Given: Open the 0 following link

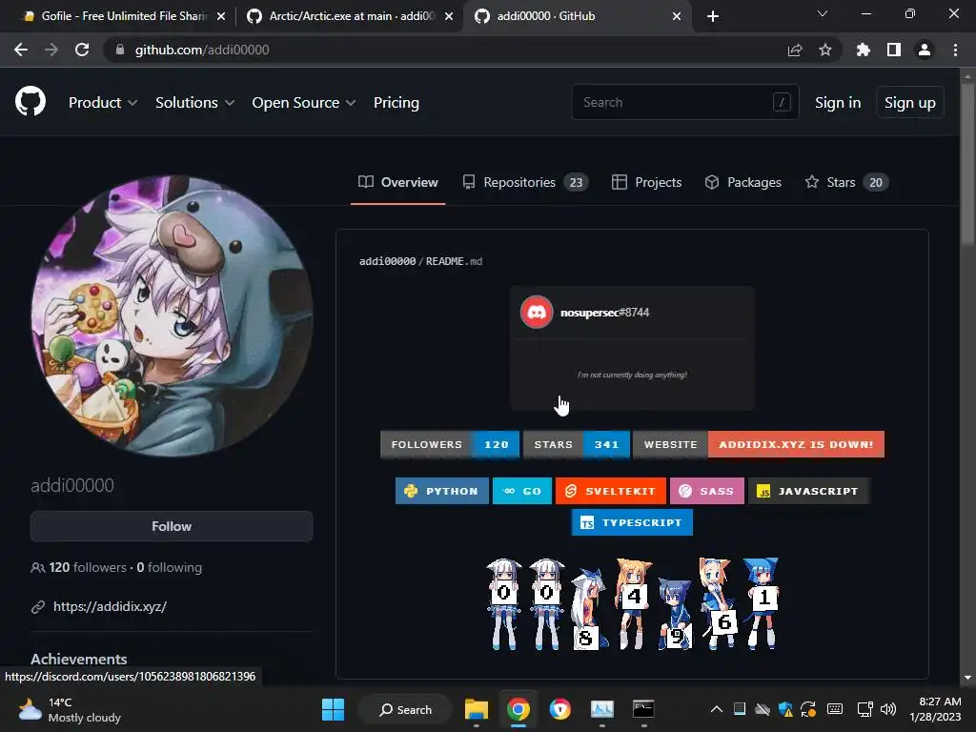Looking at the screenshot, I should 170,568.
